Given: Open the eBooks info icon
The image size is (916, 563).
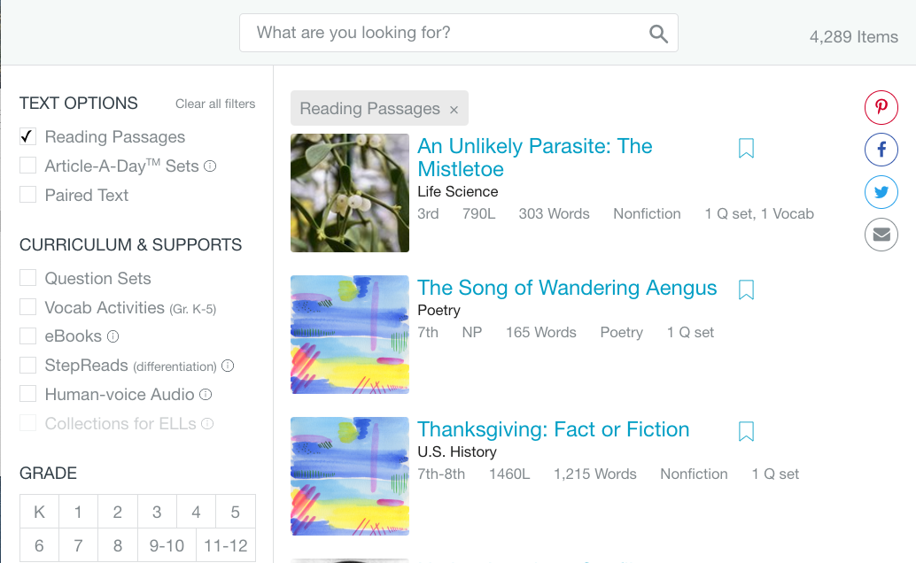Looking at the screenshot, I should (113, 336).
